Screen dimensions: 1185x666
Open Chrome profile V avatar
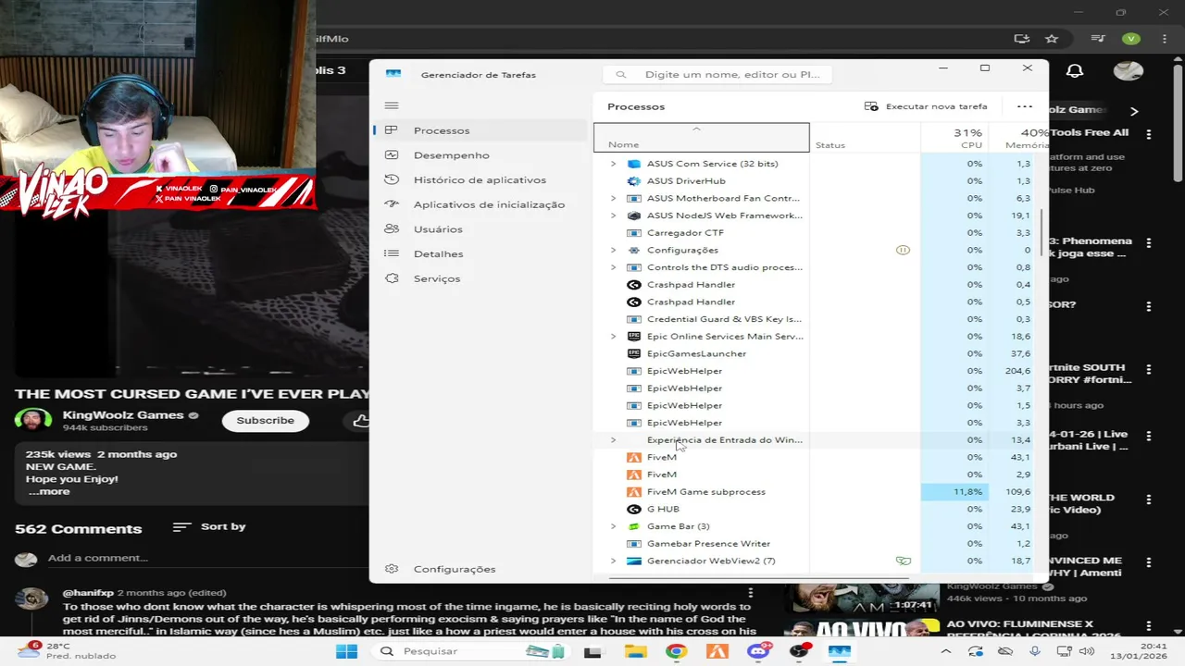click(x=1130, y=39)
